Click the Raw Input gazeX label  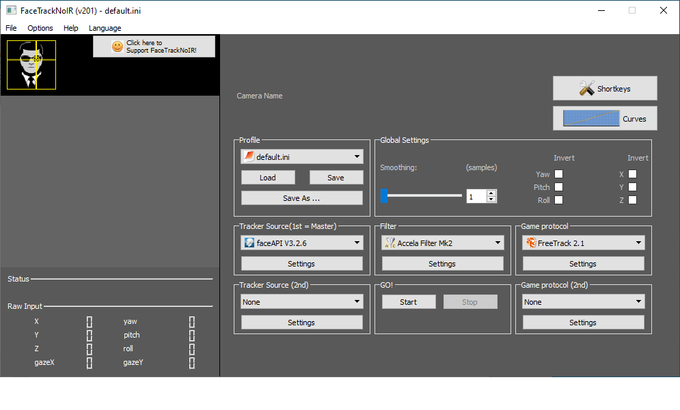44,362
